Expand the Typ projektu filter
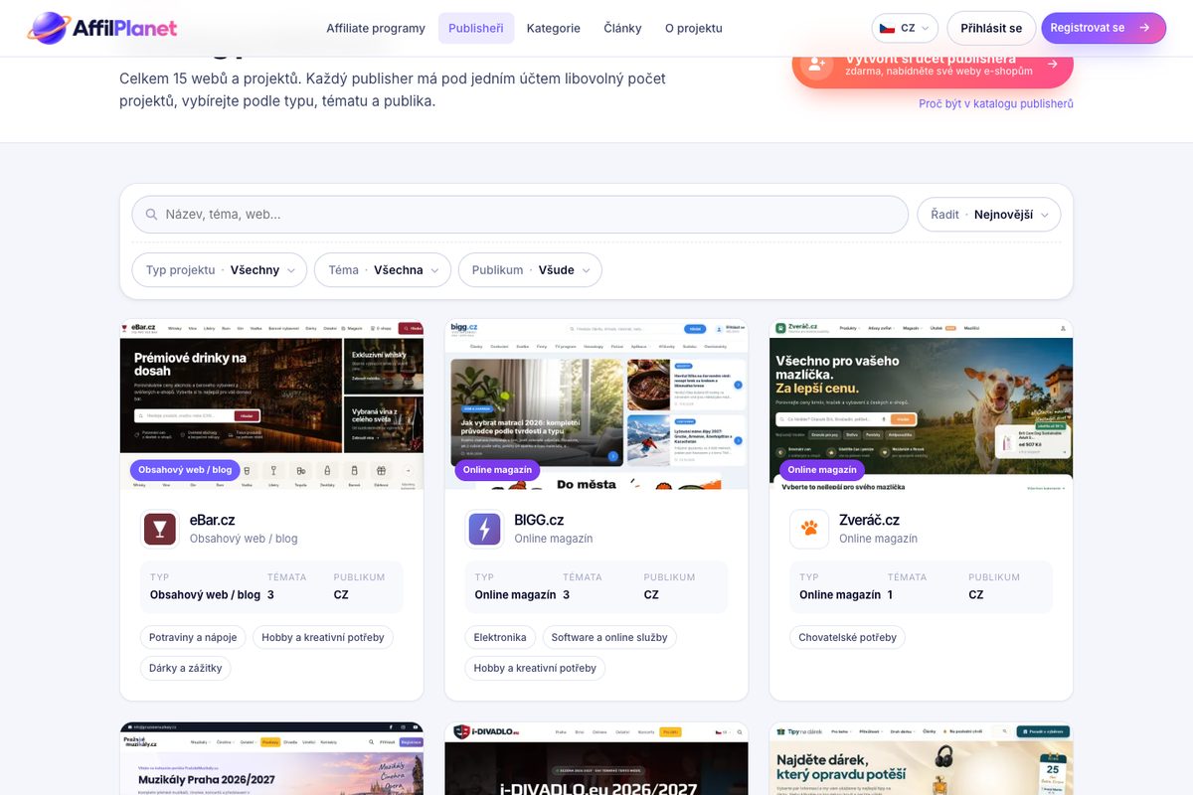Viewport: 1193px width, 795px height. [220, 270]
